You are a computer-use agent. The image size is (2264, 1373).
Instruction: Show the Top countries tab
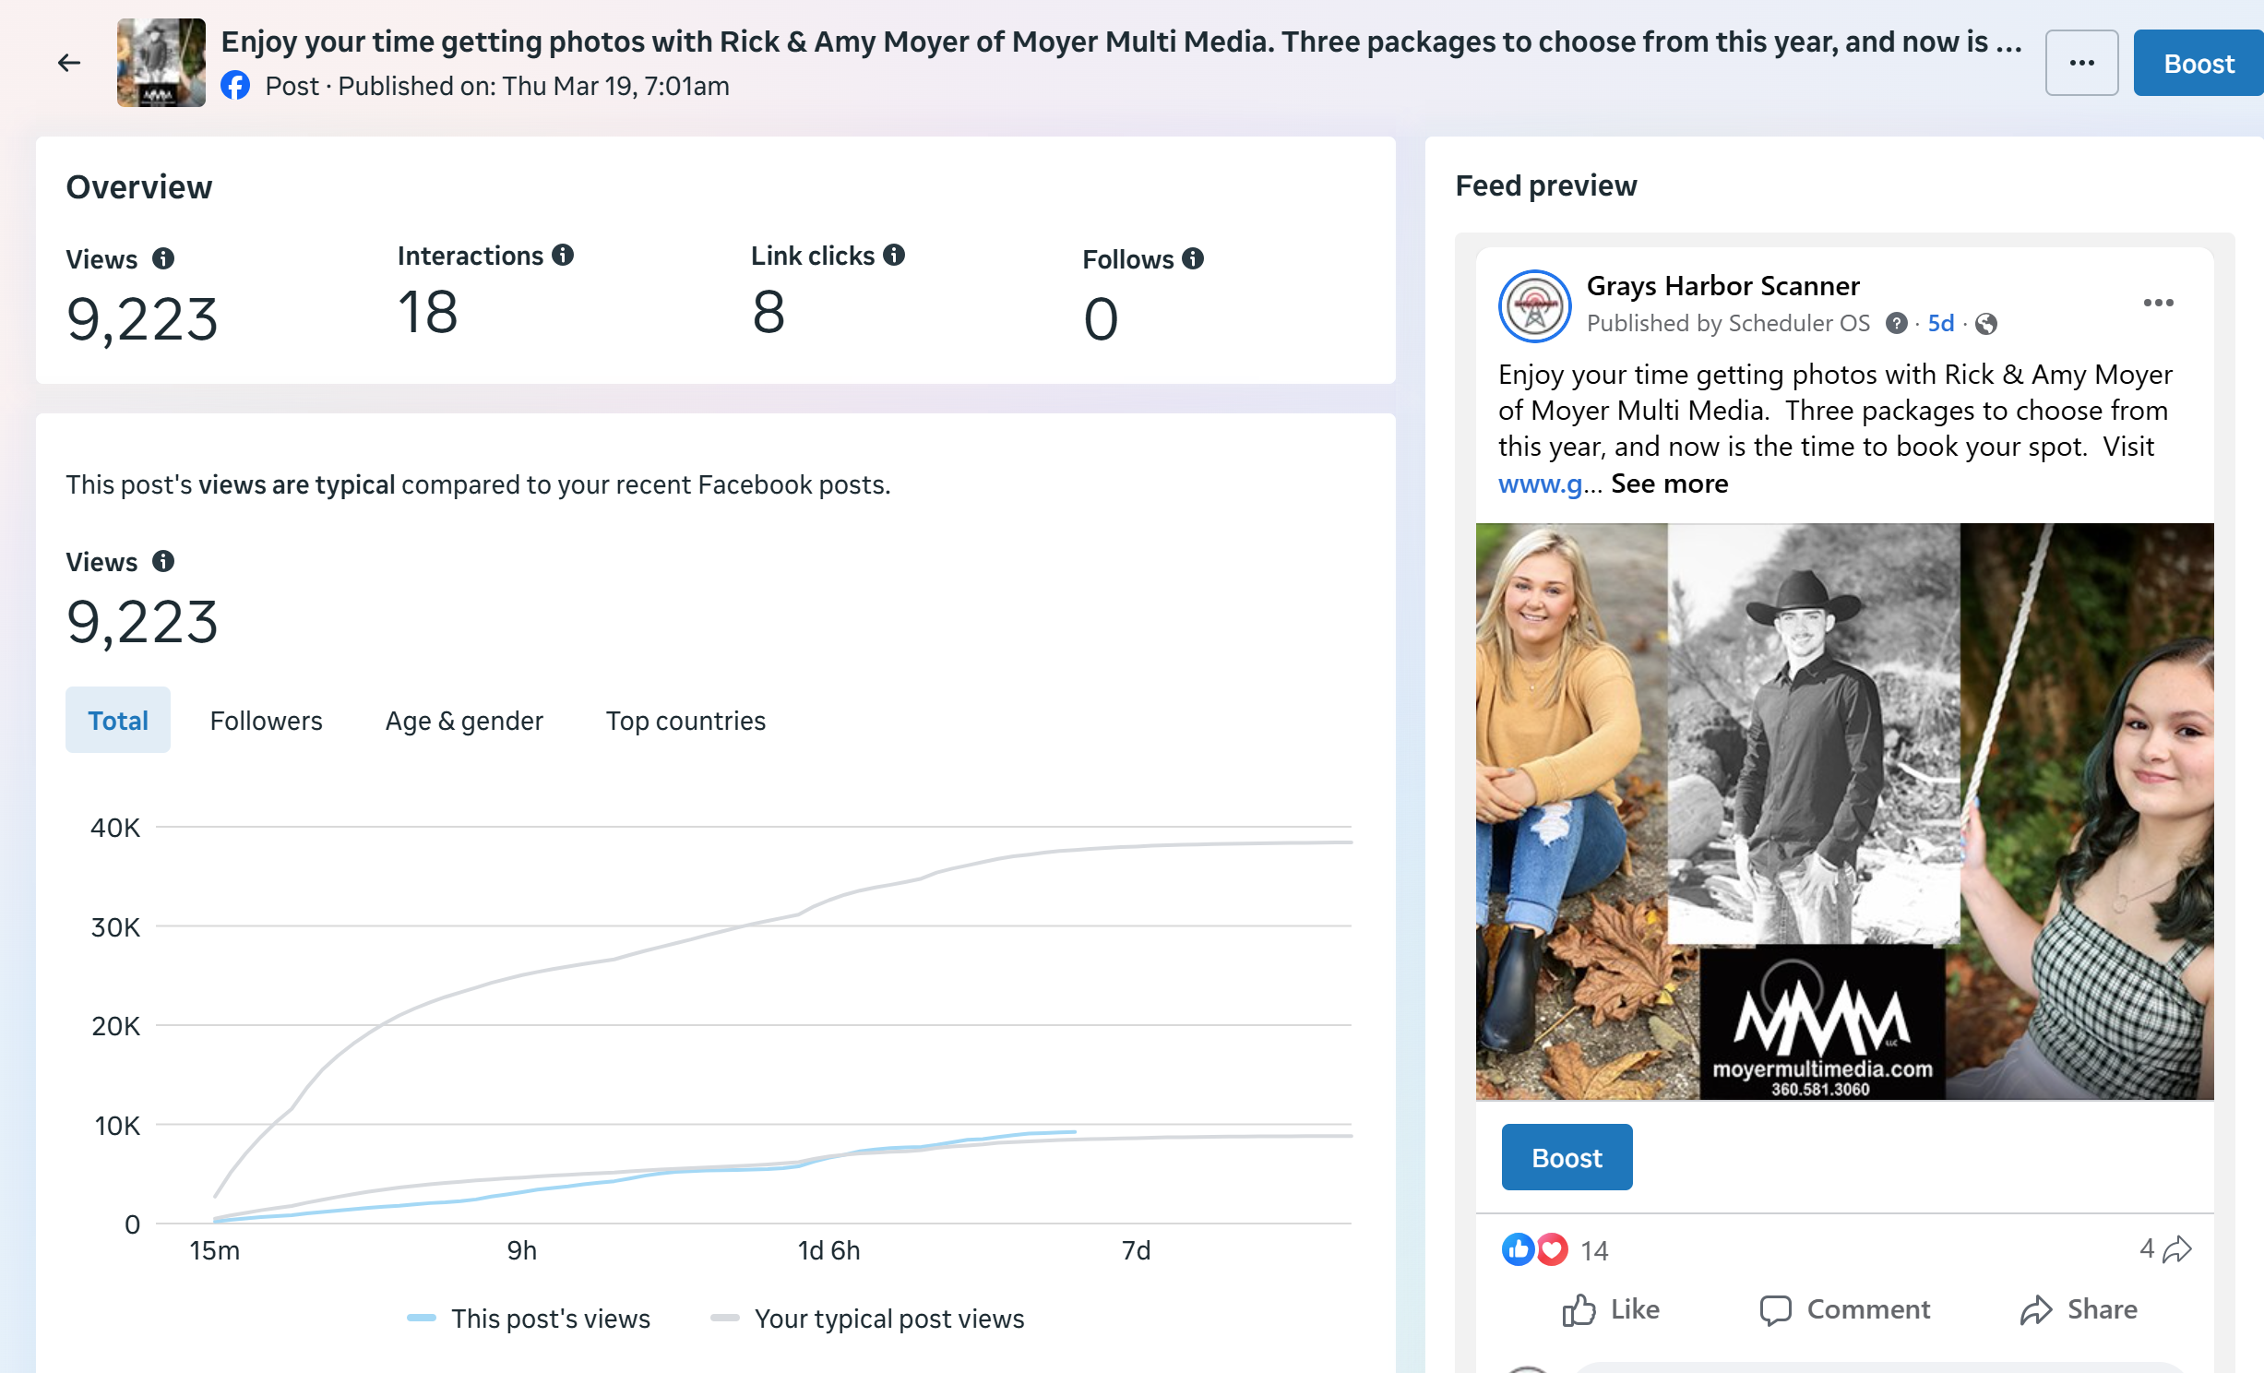(685, 721)
